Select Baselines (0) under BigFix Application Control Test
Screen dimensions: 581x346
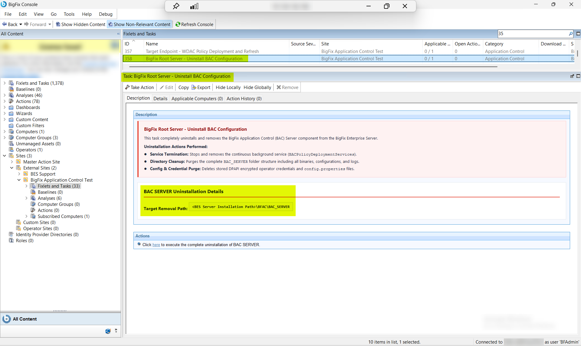pyautogui.click(x=50, y=192)
